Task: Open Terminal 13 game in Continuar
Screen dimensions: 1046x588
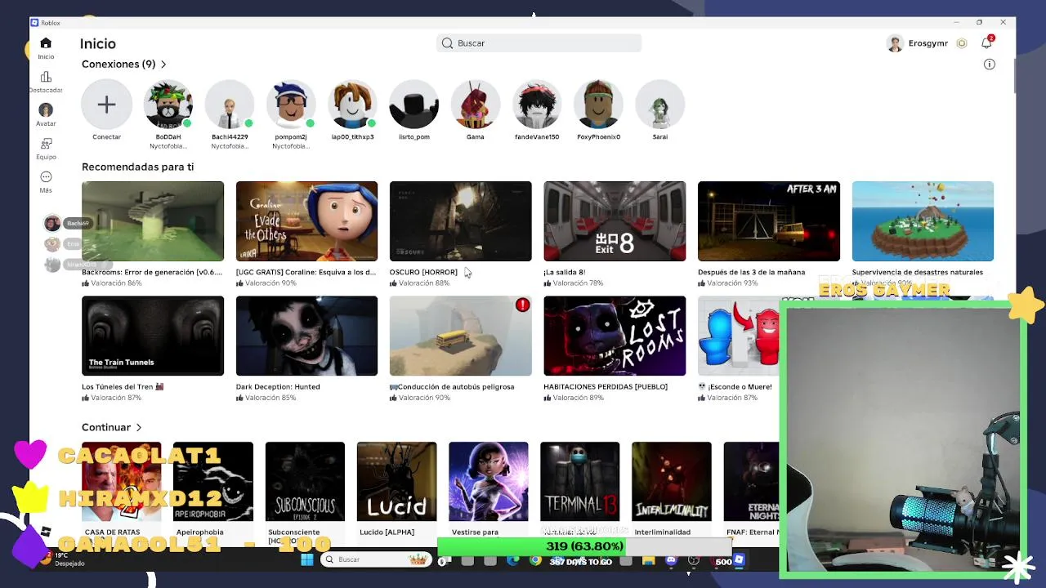Action: click(580, 482)
